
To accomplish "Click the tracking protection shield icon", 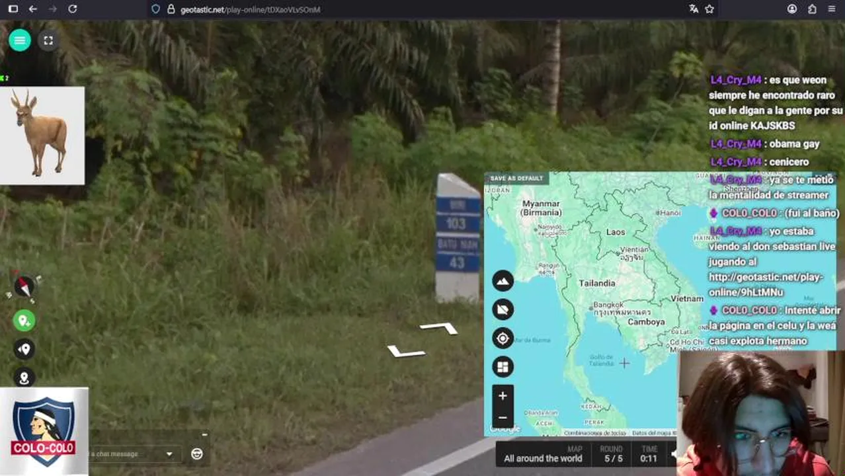I will [156, 9].
